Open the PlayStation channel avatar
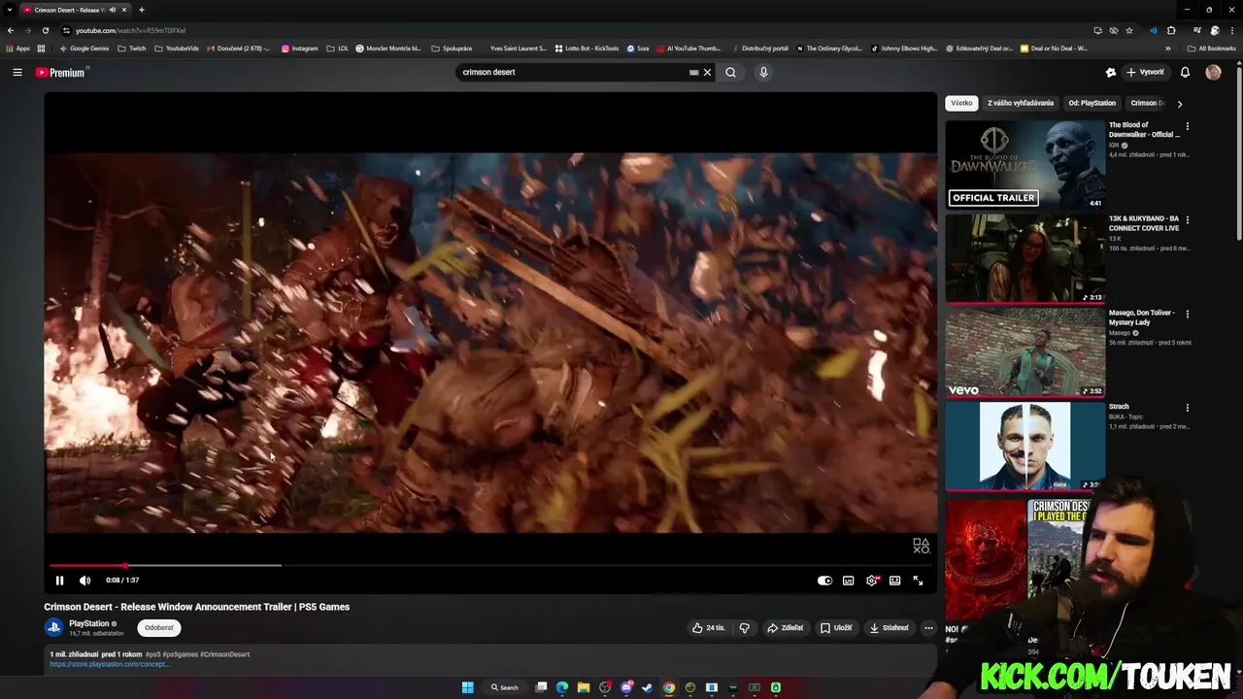 tap(53, 627)
